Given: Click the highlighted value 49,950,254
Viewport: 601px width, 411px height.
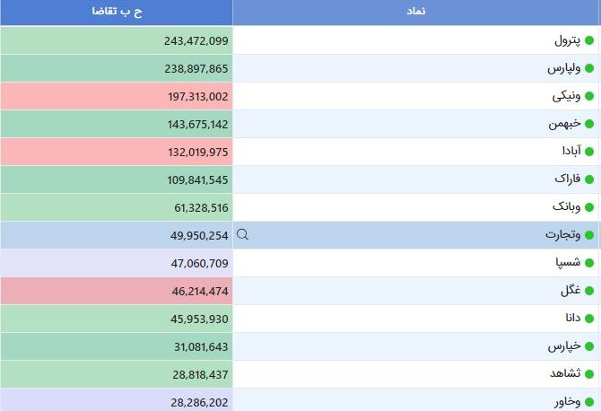Looking at the screenshot, I should (199, 235).
